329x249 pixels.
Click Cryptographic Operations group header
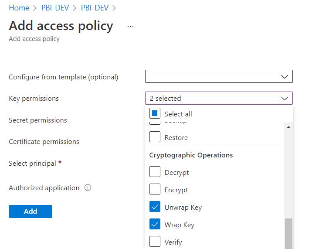pyautogui.click(x=191, y=155)
